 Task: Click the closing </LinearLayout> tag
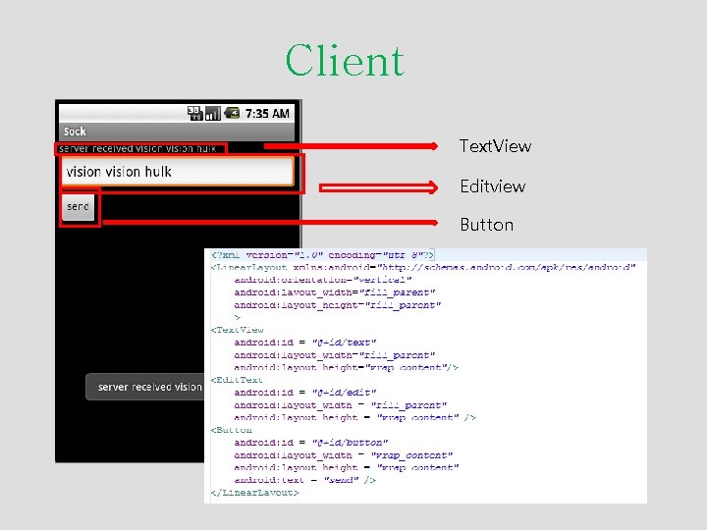pos(254,493)
